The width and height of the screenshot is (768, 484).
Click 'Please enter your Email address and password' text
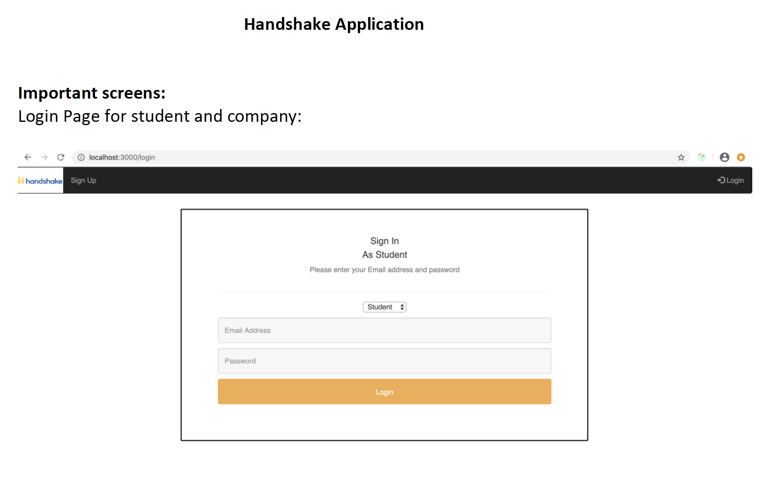tap(384, 270)
